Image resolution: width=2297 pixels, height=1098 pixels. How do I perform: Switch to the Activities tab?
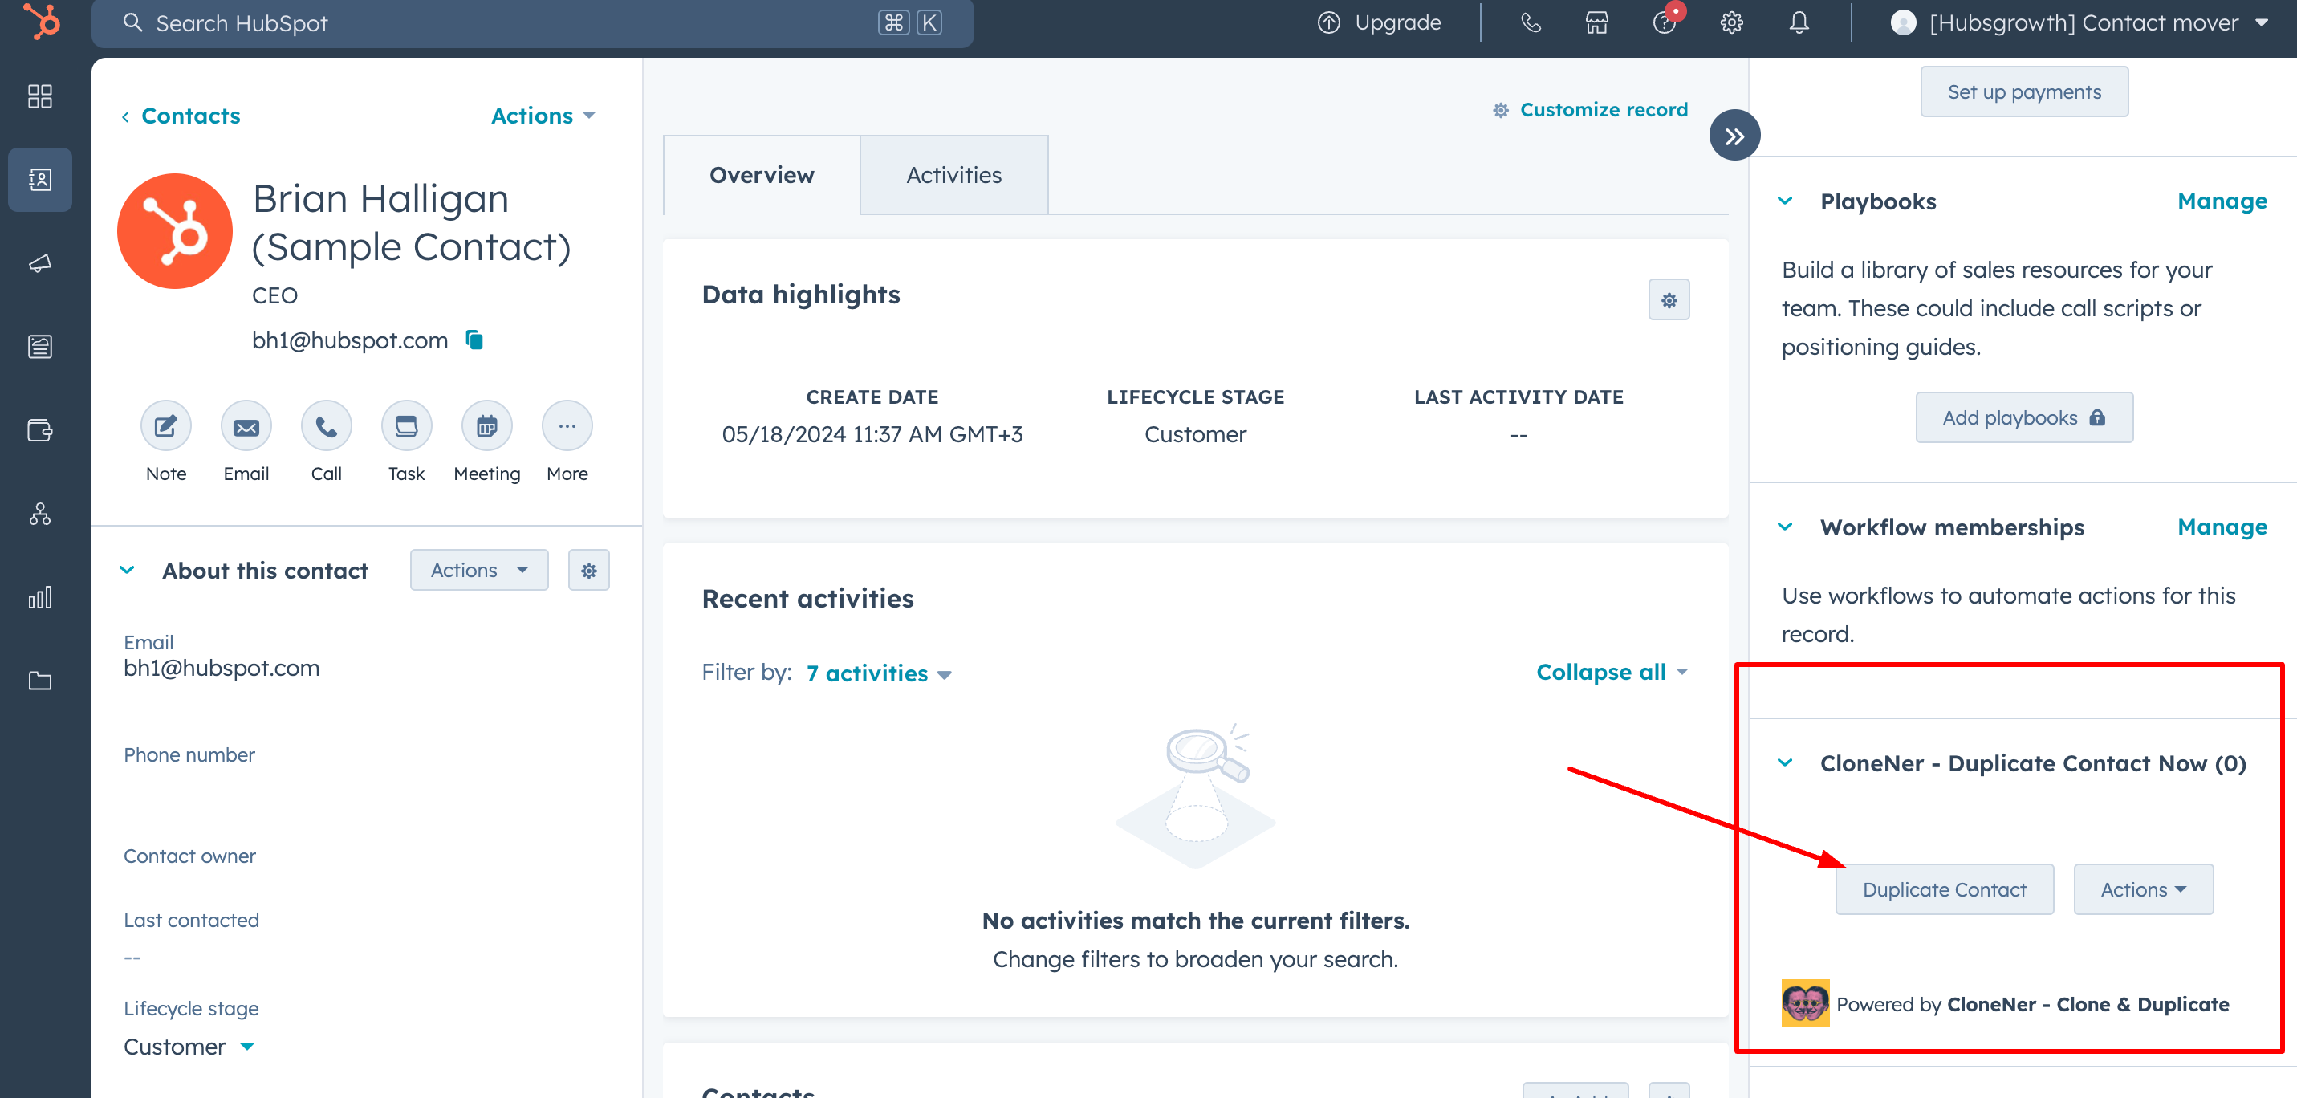[953, 176]
